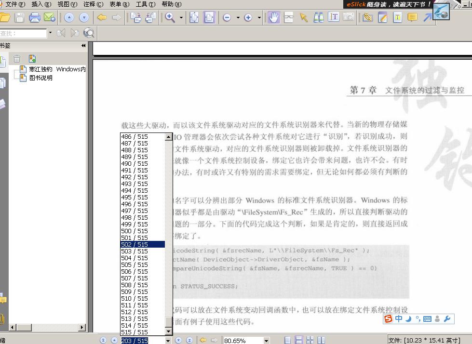Zoom out with the minus button
The width and height of the screenshot is (472, 344).
point(227,17)
